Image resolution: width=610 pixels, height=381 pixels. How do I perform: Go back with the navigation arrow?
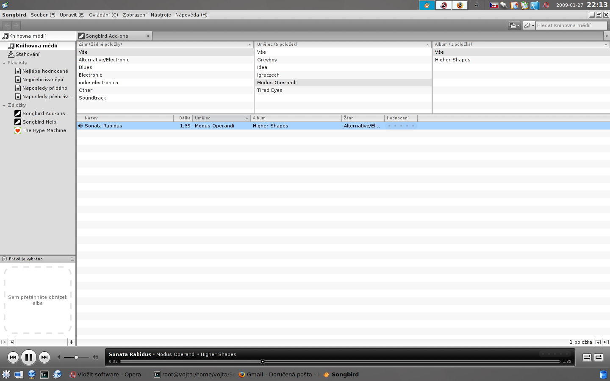click(x=7, y=25)
